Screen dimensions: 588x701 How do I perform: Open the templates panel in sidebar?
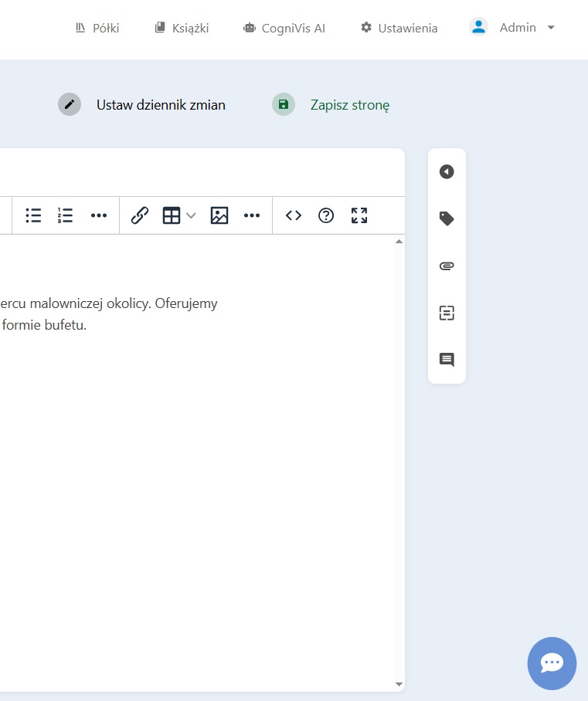(x=447, y=313)
